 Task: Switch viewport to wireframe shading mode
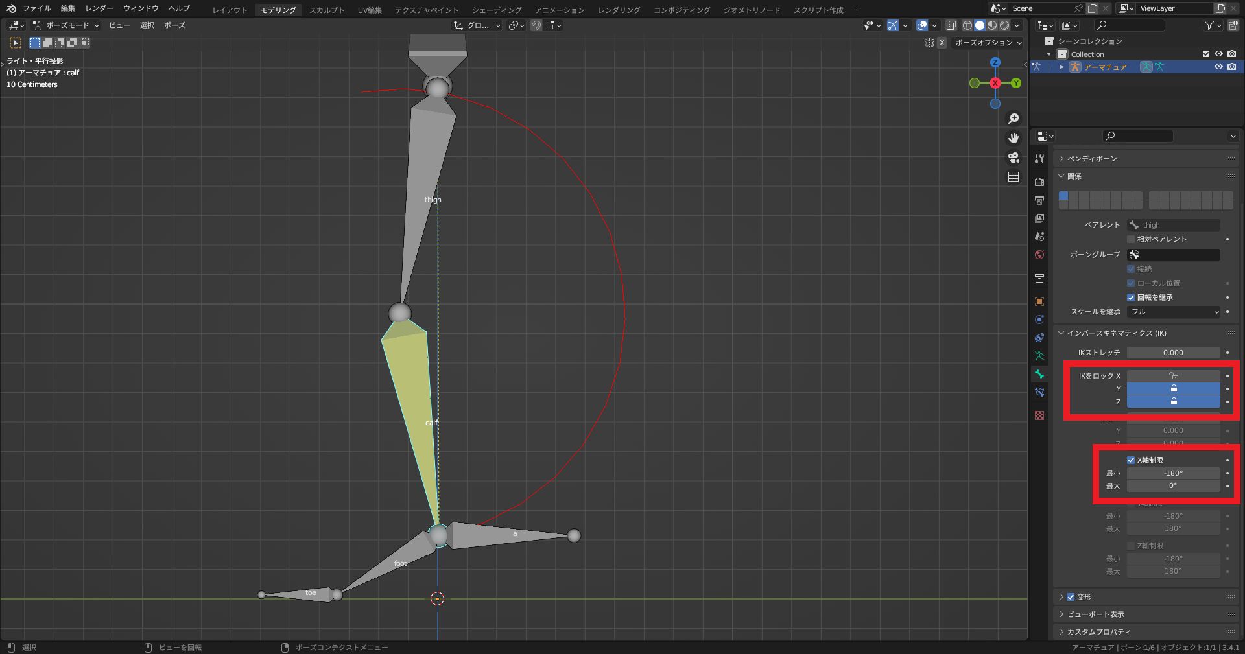(966, 25)
